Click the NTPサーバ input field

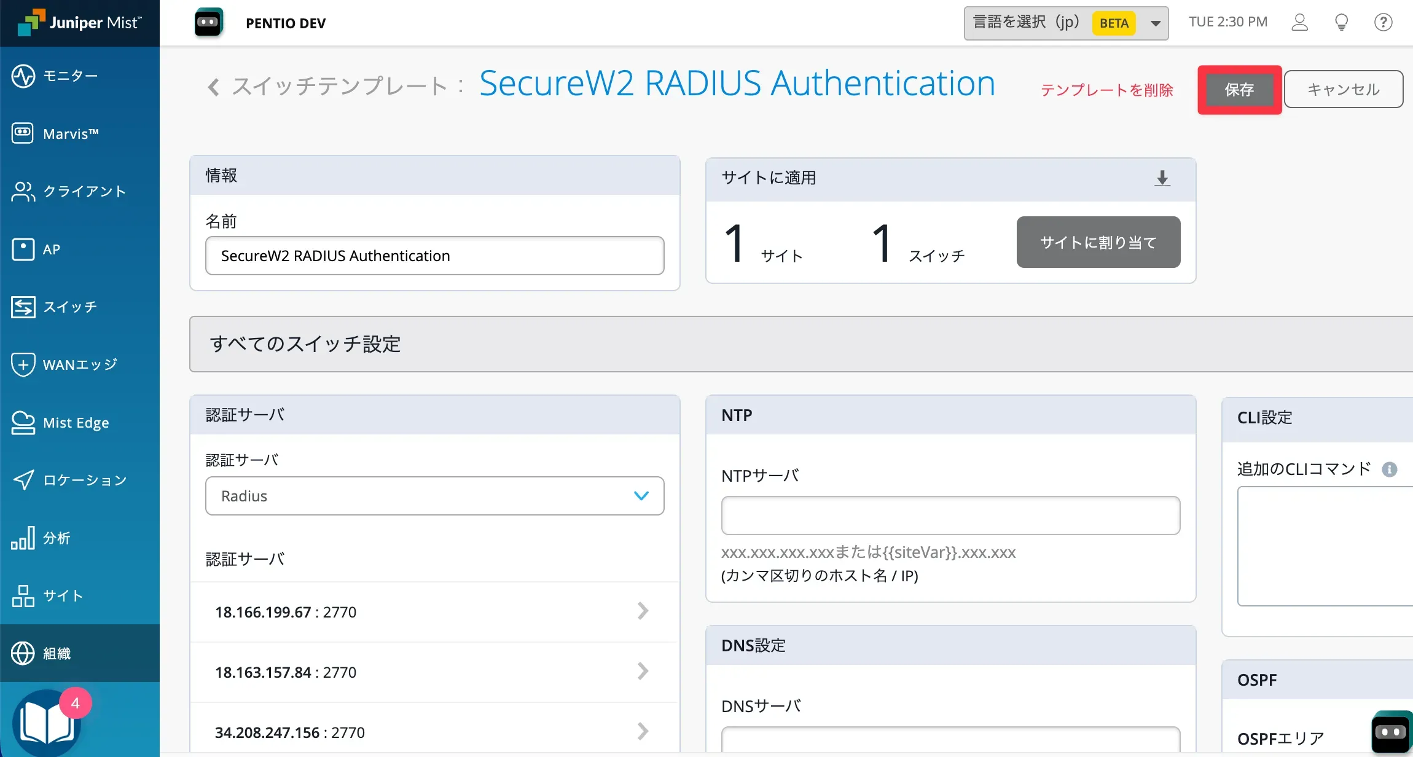tap(950, 516)
